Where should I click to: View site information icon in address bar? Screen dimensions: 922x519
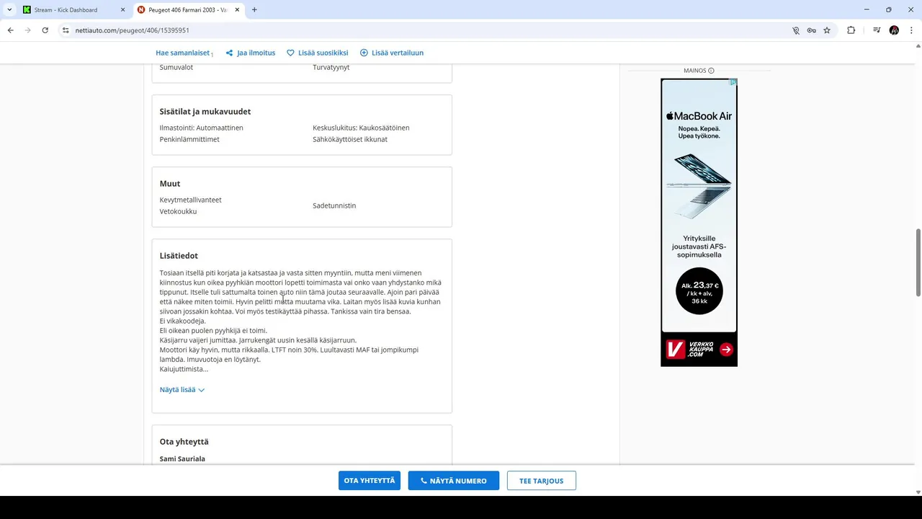(65, 30)
